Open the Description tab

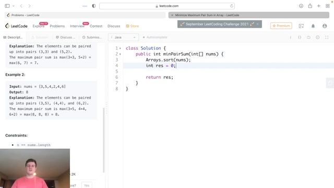click(x=13, y=37)
